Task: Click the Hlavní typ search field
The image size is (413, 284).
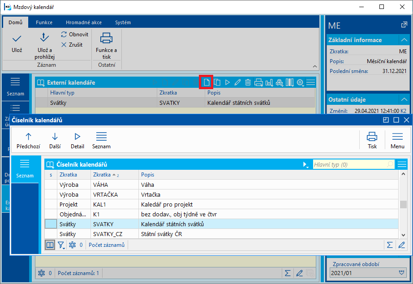Action: [x=353, y=165]
